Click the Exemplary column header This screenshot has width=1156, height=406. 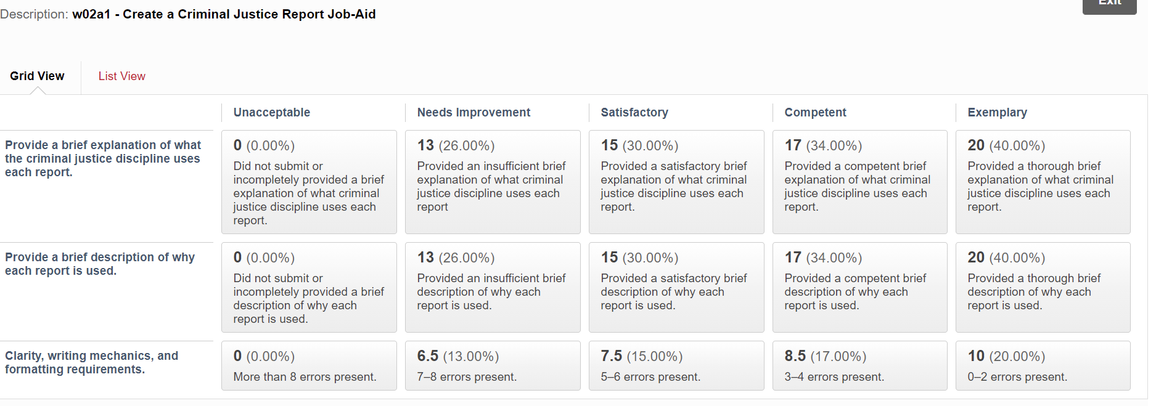997,112
